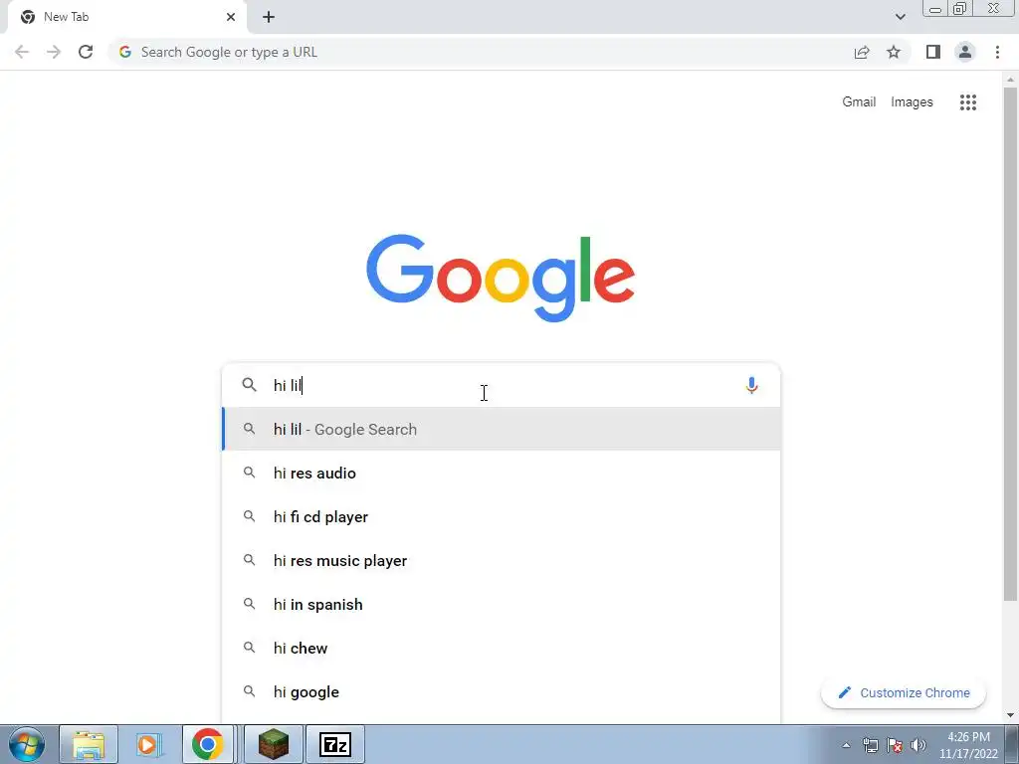Open the Chrome three-dot menu

(997, 52)
